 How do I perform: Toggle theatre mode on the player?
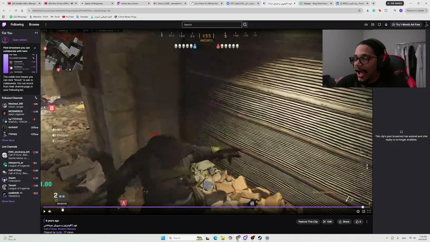coord(363,211)
